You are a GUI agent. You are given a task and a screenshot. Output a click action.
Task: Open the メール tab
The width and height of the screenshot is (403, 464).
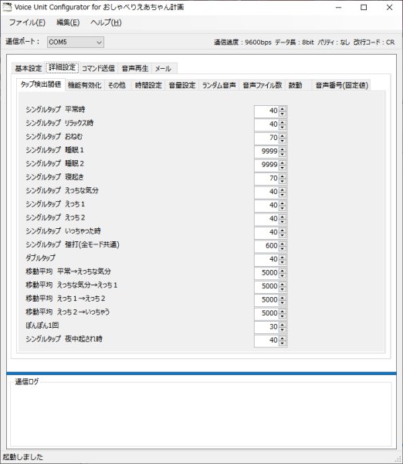click(x=163, y=68)
